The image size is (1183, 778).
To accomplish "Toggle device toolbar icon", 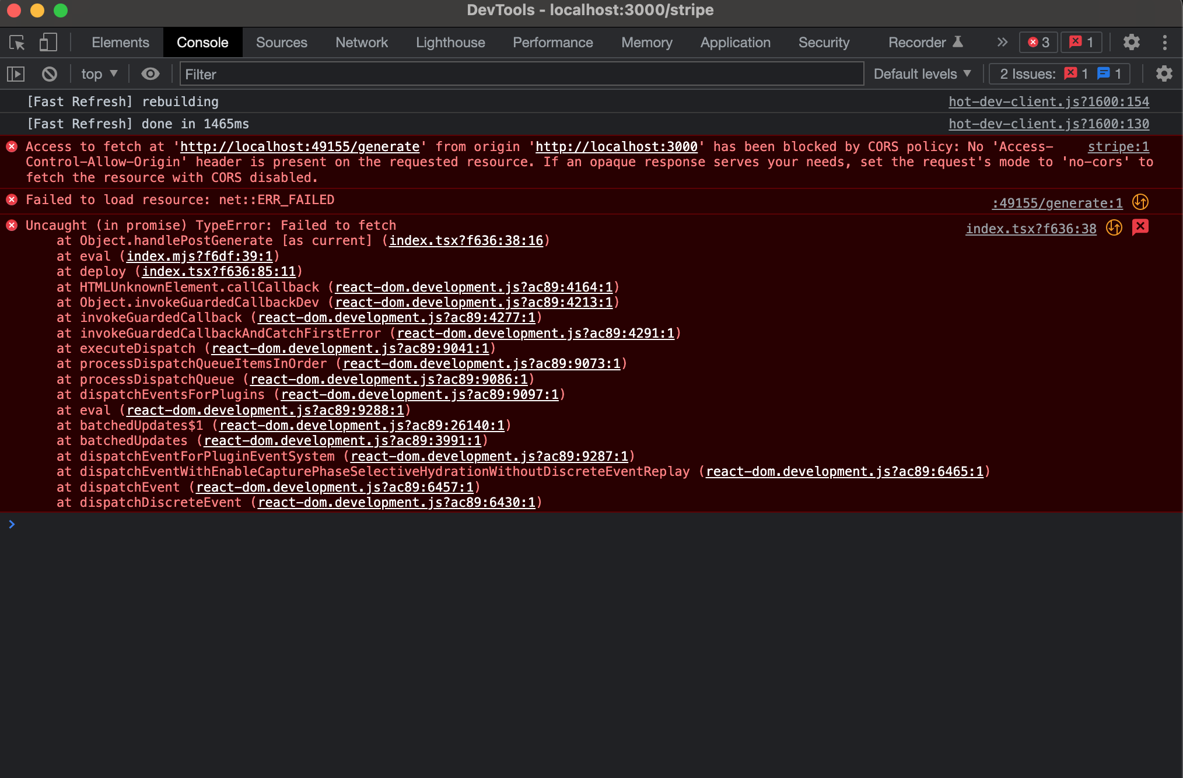I will click(x=48, y=43).
